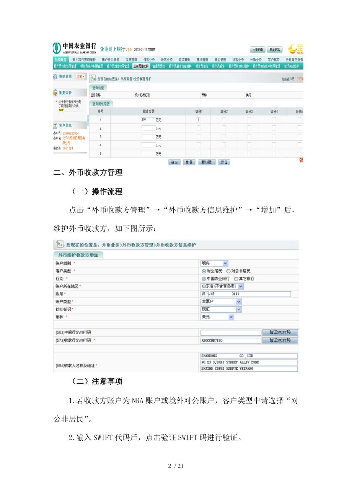
Task: Open the 投资理财 menu
Action: point(184,60)
